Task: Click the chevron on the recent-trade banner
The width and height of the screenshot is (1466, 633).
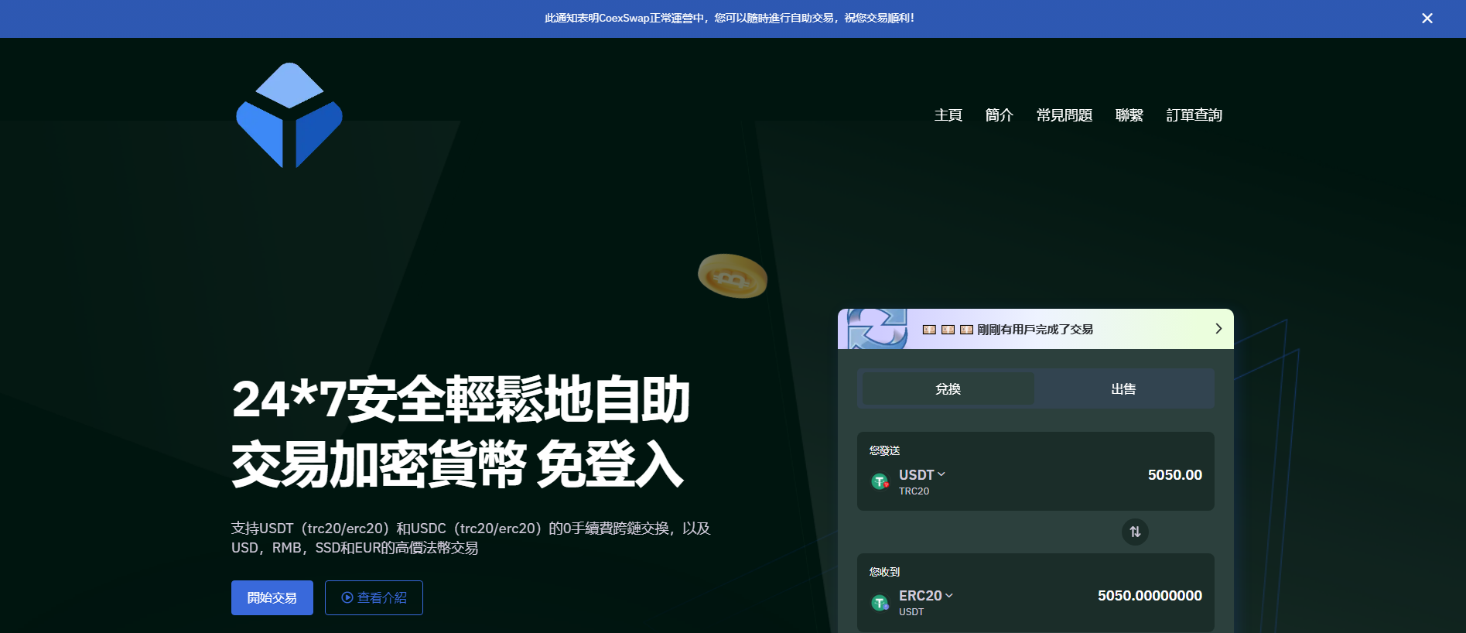Action: (x=1218, y=328)
